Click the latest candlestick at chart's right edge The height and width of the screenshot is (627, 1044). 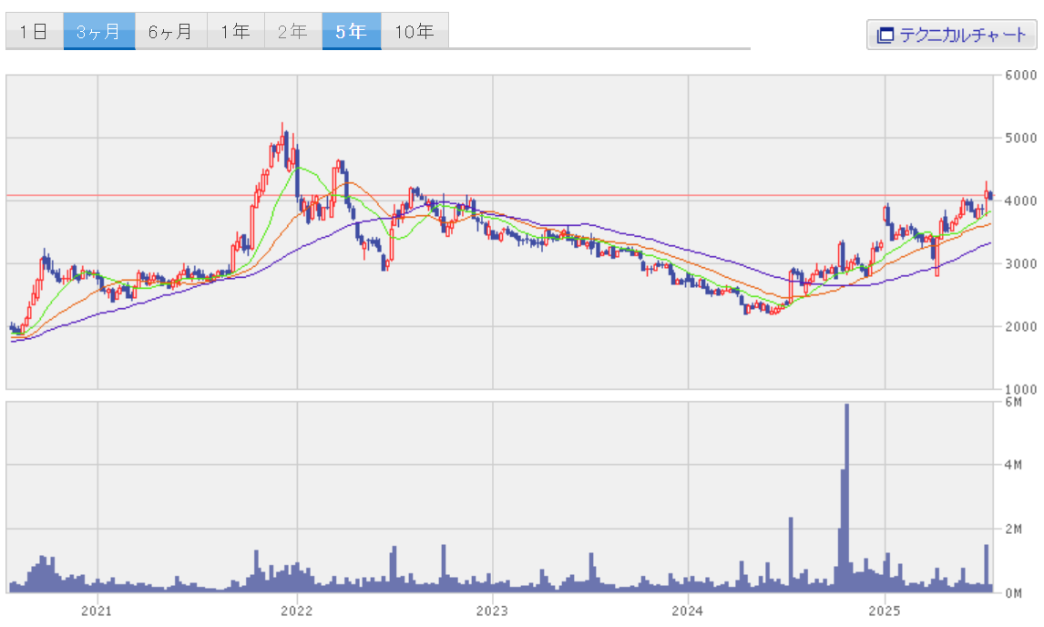(991, 195)
